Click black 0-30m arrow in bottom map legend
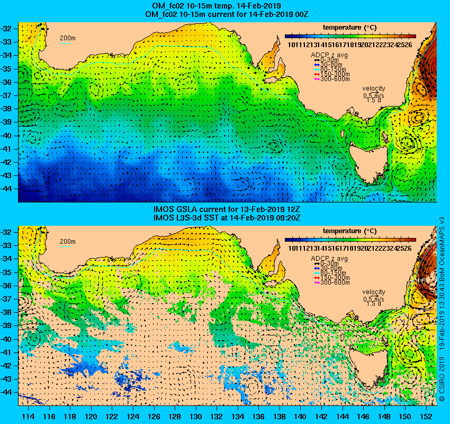 coord(317,263)
